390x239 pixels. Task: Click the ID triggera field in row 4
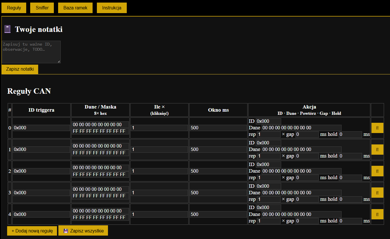[41, 214]
